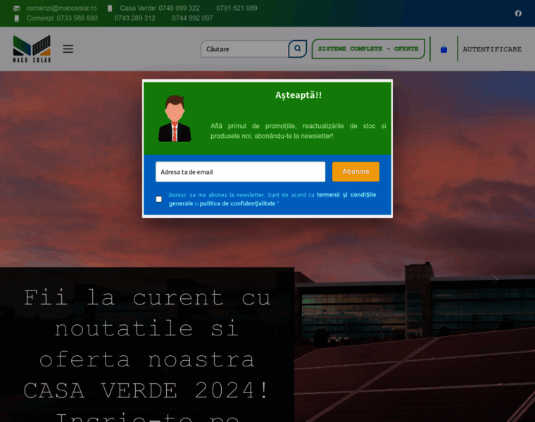
Task: Open Sisteme Complete - Oferte
Action: point(368,49)
